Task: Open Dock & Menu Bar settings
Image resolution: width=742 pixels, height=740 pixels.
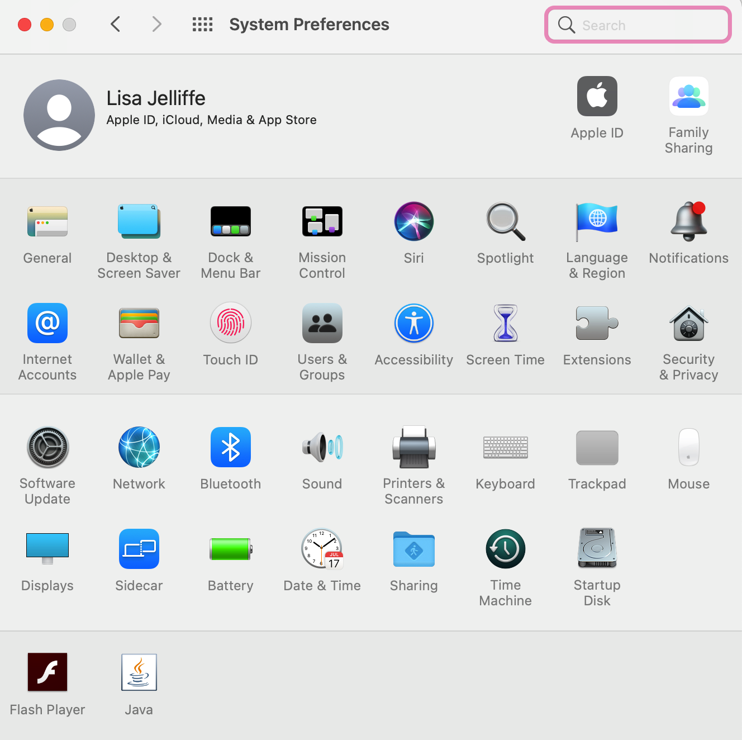Action: tap(231, 221)
